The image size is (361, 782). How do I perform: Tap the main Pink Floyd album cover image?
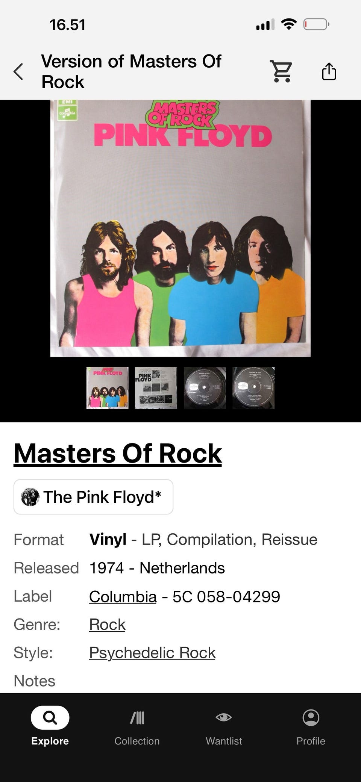point(180,228)
